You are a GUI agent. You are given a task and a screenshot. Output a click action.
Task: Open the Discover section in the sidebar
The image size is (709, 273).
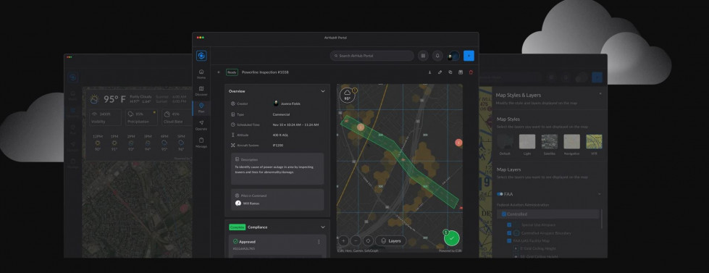[201, 91]
